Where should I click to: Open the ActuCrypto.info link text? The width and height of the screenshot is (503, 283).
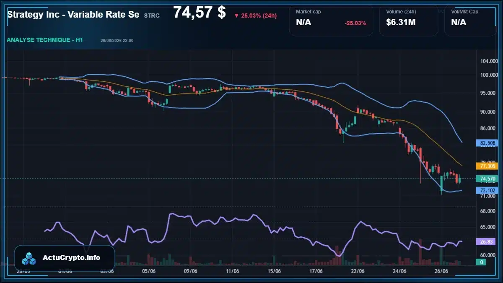click(x=72, y=257)
